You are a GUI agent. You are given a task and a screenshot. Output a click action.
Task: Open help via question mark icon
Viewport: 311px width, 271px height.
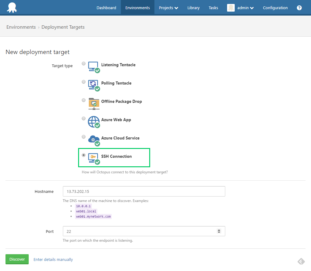[299, 8]
